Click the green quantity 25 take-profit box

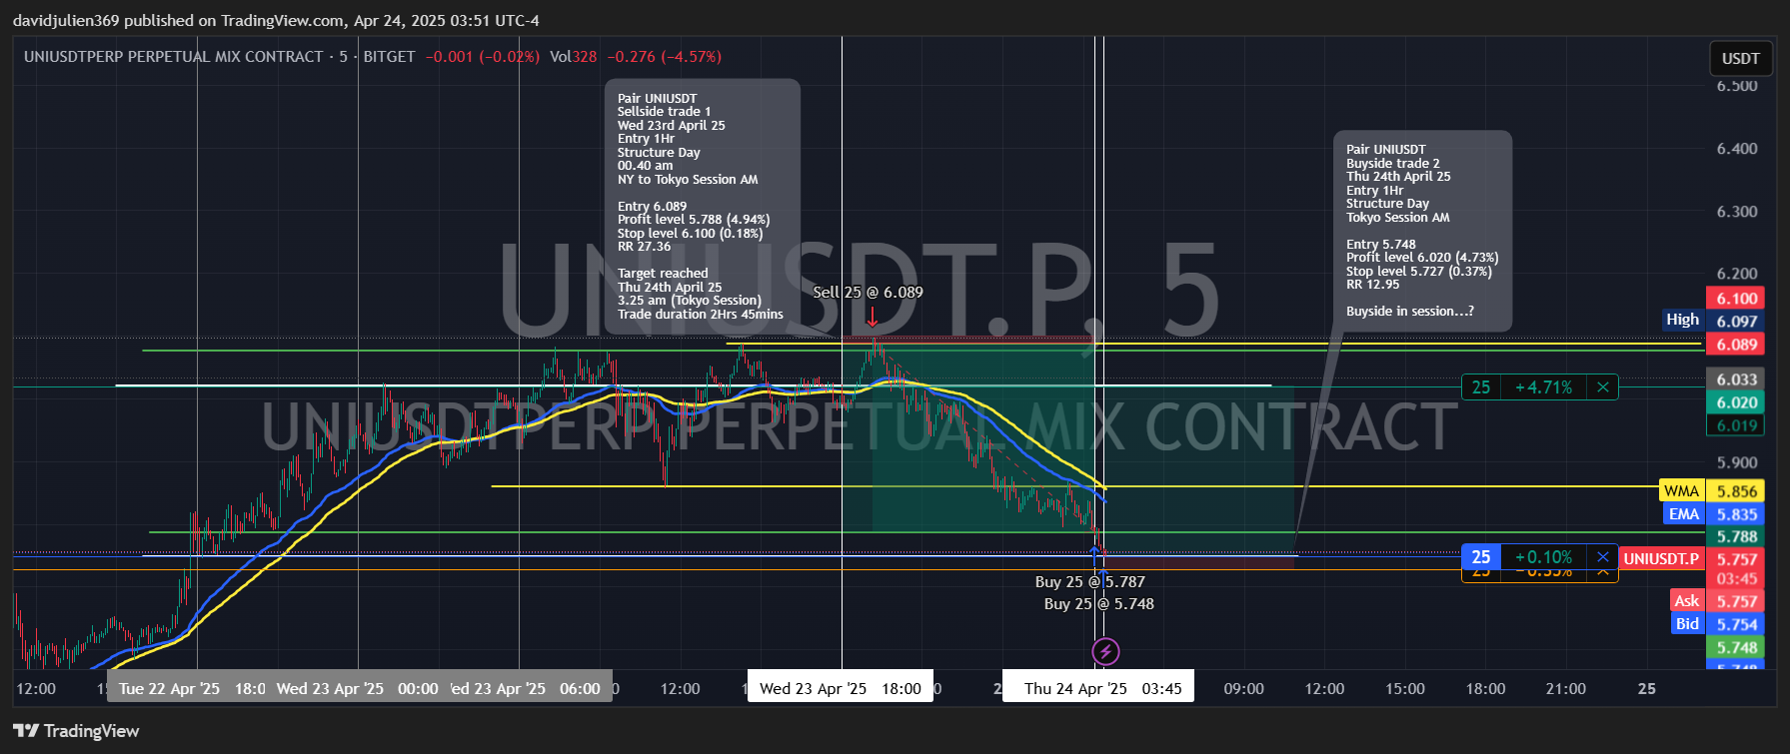point(1481,387)
